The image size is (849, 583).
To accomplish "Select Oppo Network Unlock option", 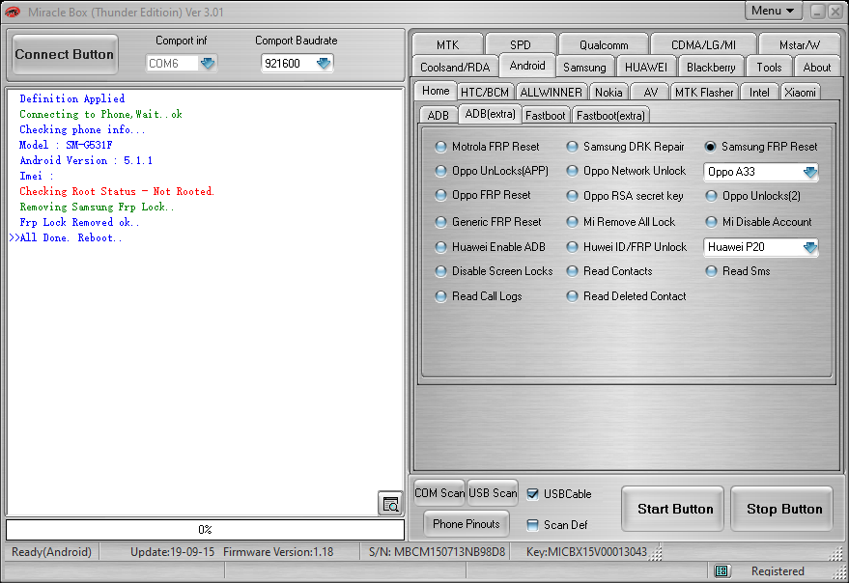I will click(626, 171).
